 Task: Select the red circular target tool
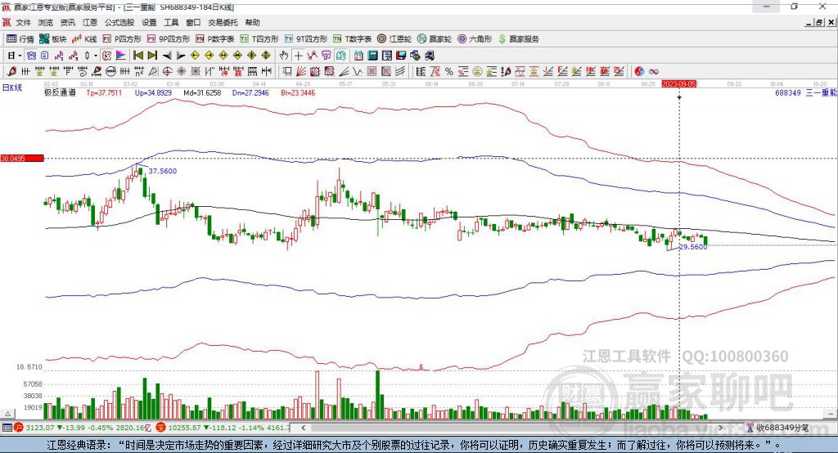click(x=167, y=72)
